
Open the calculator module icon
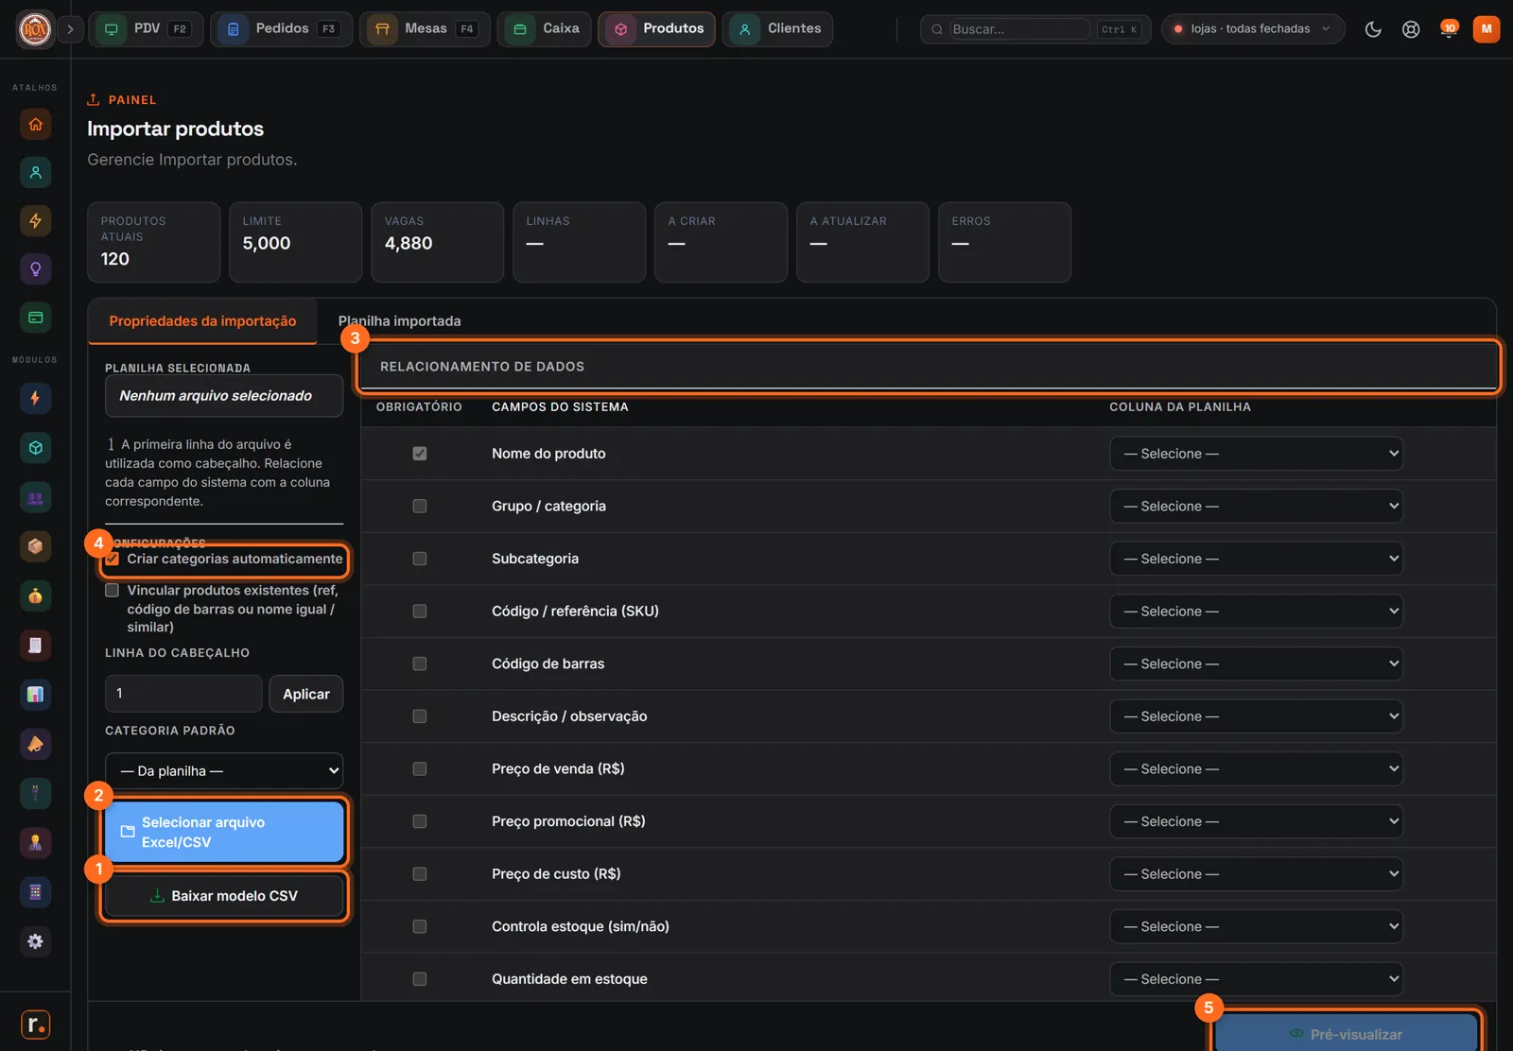click(x=35, y=892)
